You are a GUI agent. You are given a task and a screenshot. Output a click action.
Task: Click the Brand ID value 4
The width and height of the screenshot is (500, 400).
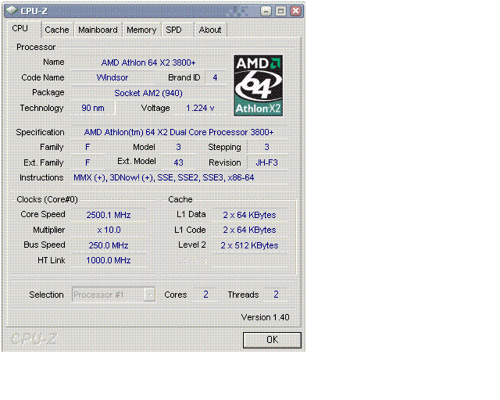216,77
